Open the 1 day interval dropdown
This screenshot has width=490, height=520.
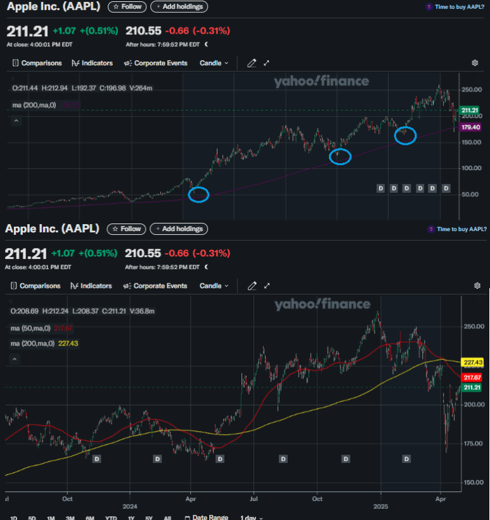(252, 517)
